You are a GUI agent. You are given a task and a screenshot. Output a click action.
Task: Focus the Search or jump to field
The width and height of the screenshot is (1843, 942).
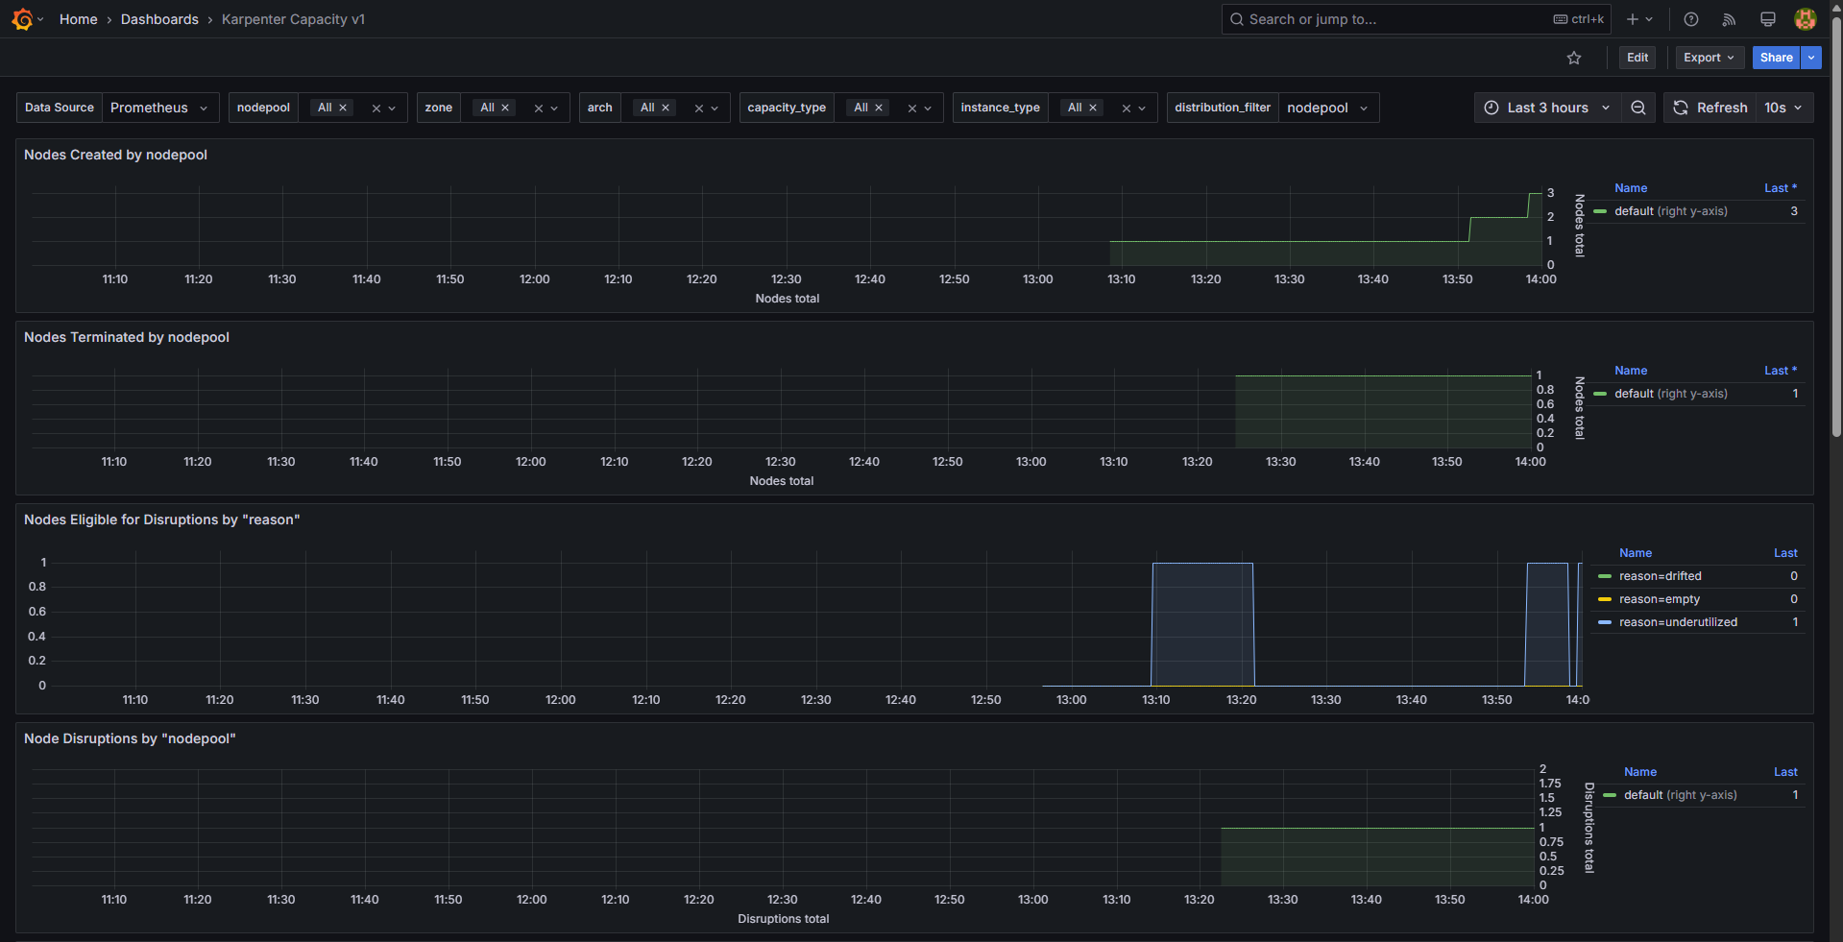coord(1417,19)
